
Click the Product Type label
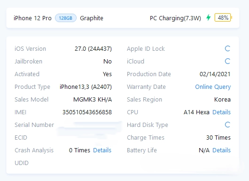32,87
